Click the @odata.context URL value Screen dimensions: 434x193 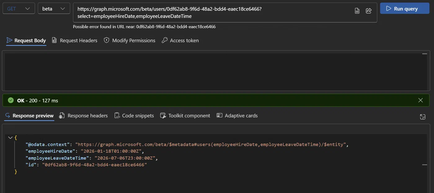[211, 145]
